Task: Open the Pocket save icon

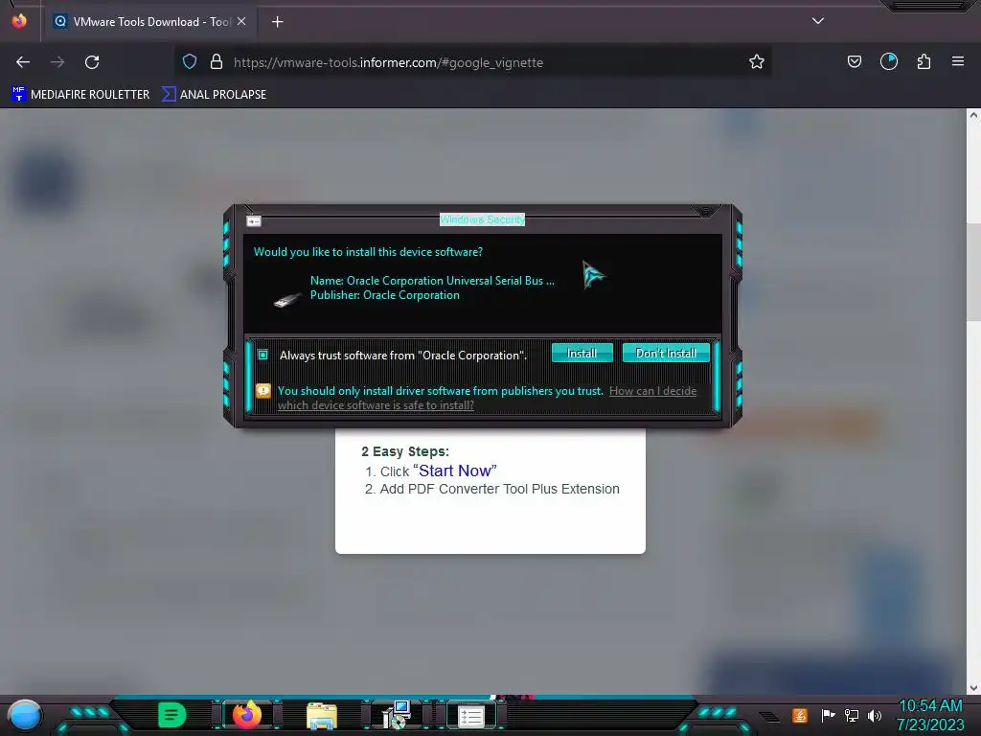Action: pos(854,61)
